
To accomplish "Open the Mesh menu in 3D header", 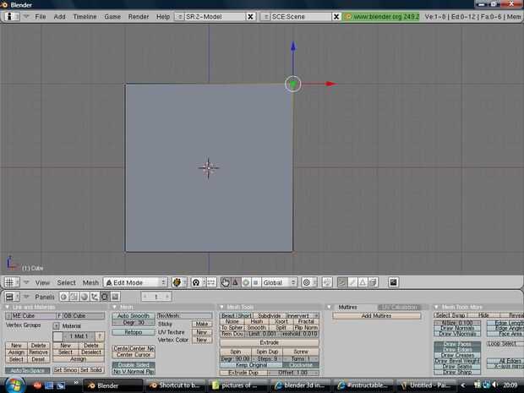I will (90, 283).
